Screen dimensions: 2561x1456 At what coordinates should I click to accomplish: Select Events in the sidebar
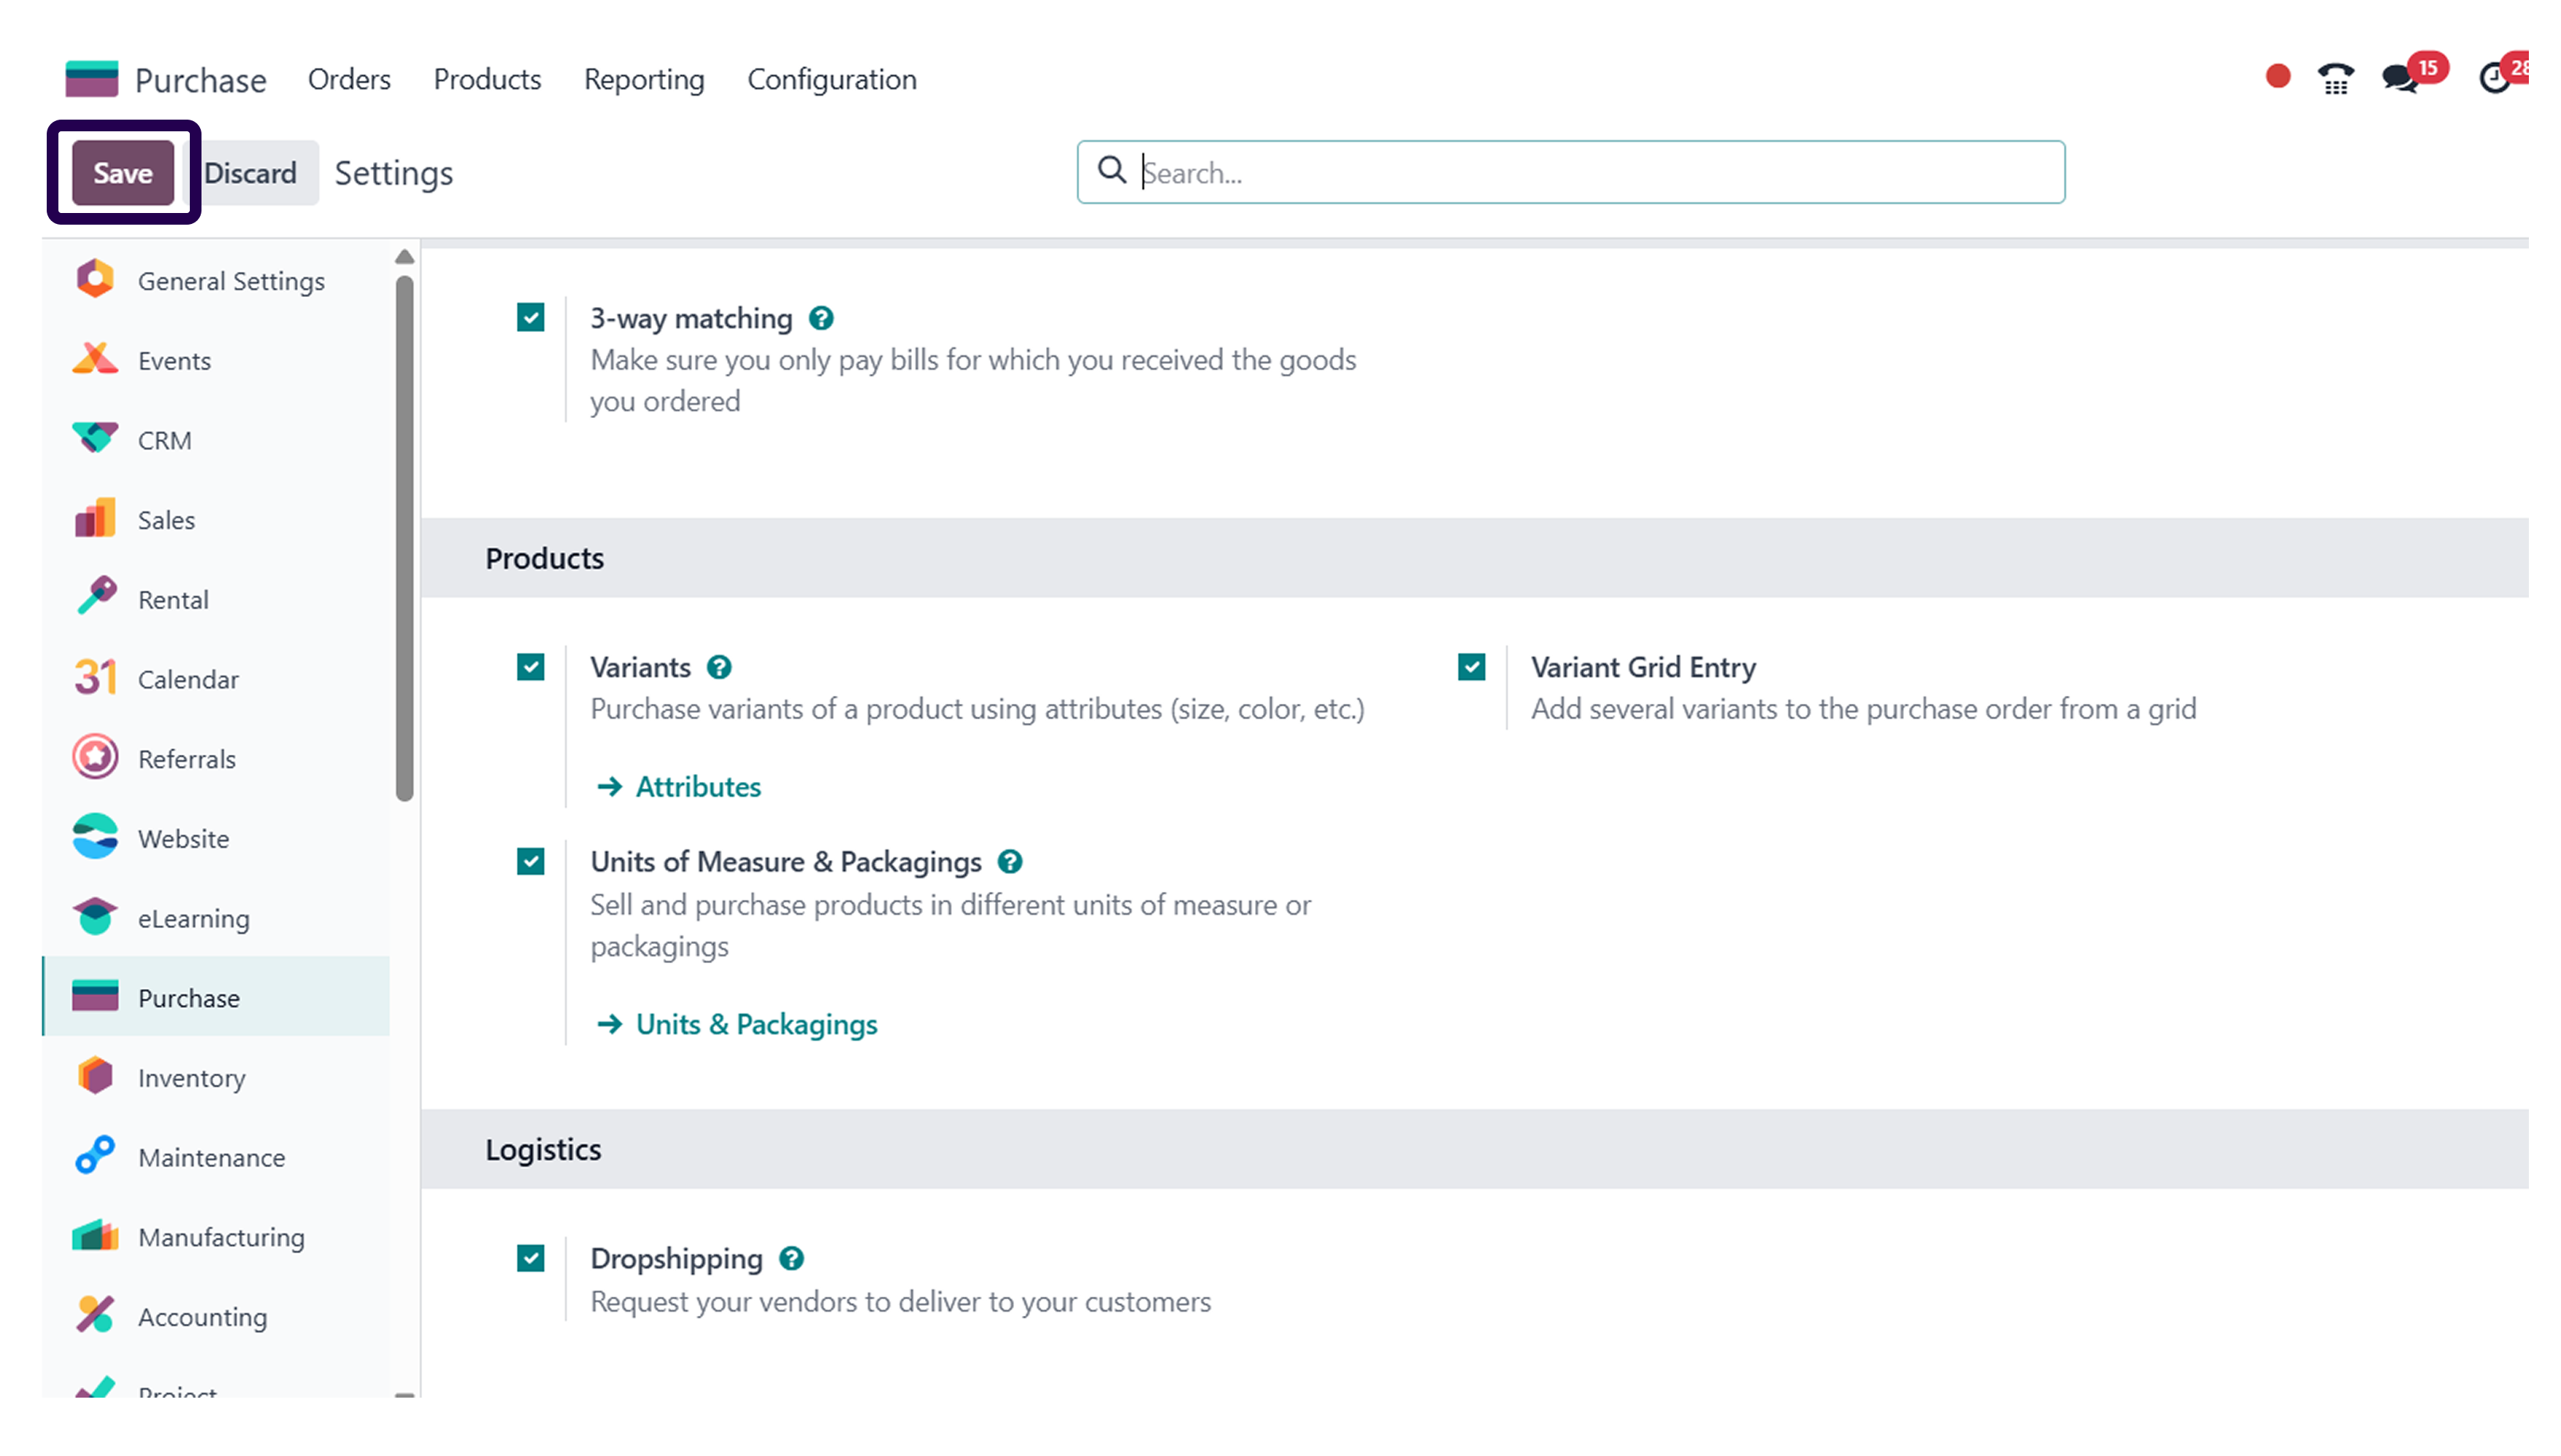216,361
